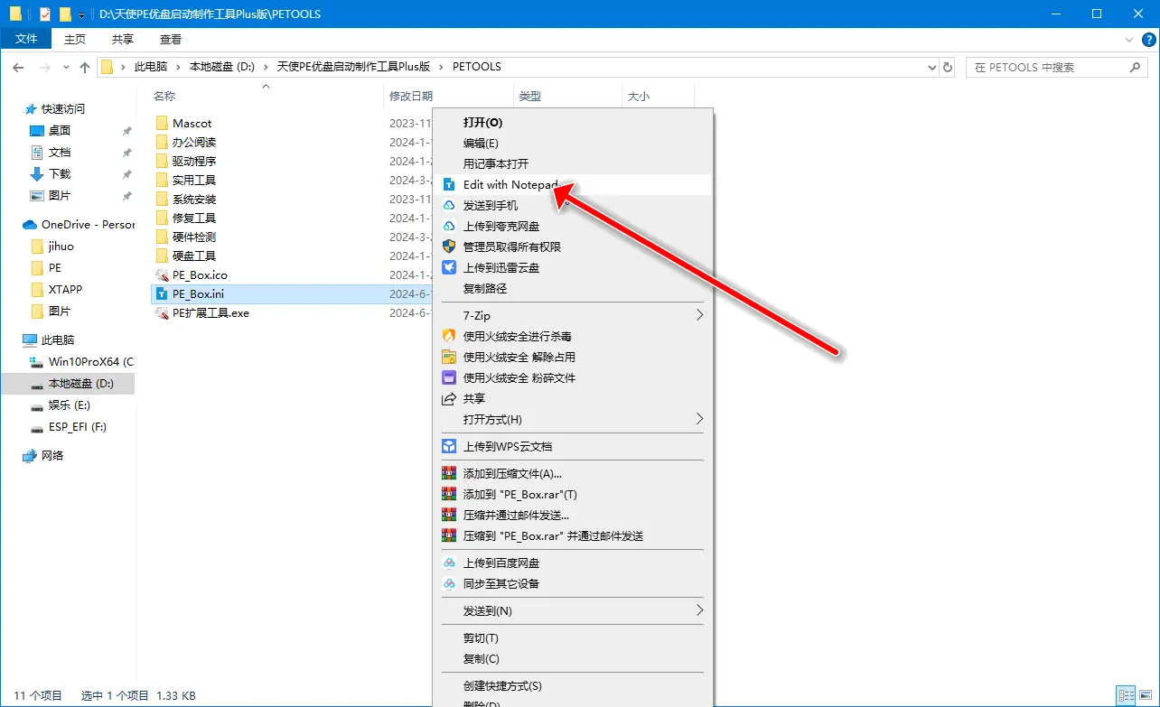Image resolution: width=1160 pixels, height=707 pixels.
Task: Click the new folder icon on Quick Access toolbar
Action: pyautogui.click(x=65, y=13)
